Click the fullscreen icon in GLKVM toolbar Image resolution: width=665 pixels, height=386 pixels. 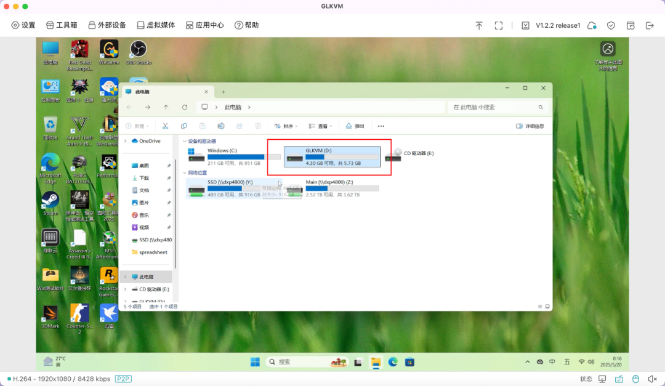coord(499,25)
